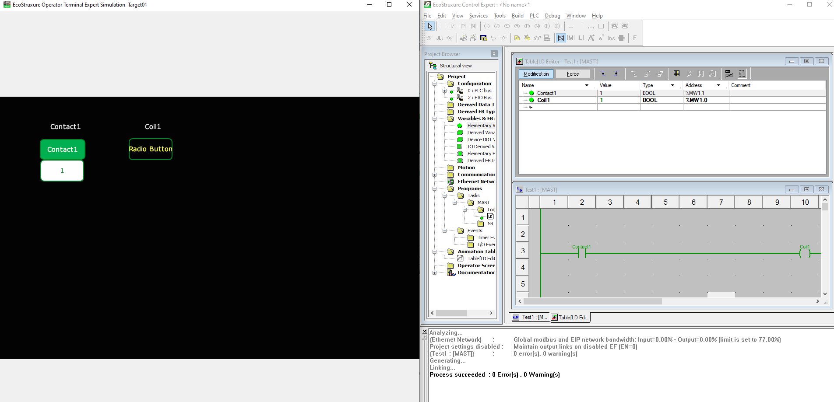
Task: Pick the positive transition contact tool
Action: pos(463,26)
